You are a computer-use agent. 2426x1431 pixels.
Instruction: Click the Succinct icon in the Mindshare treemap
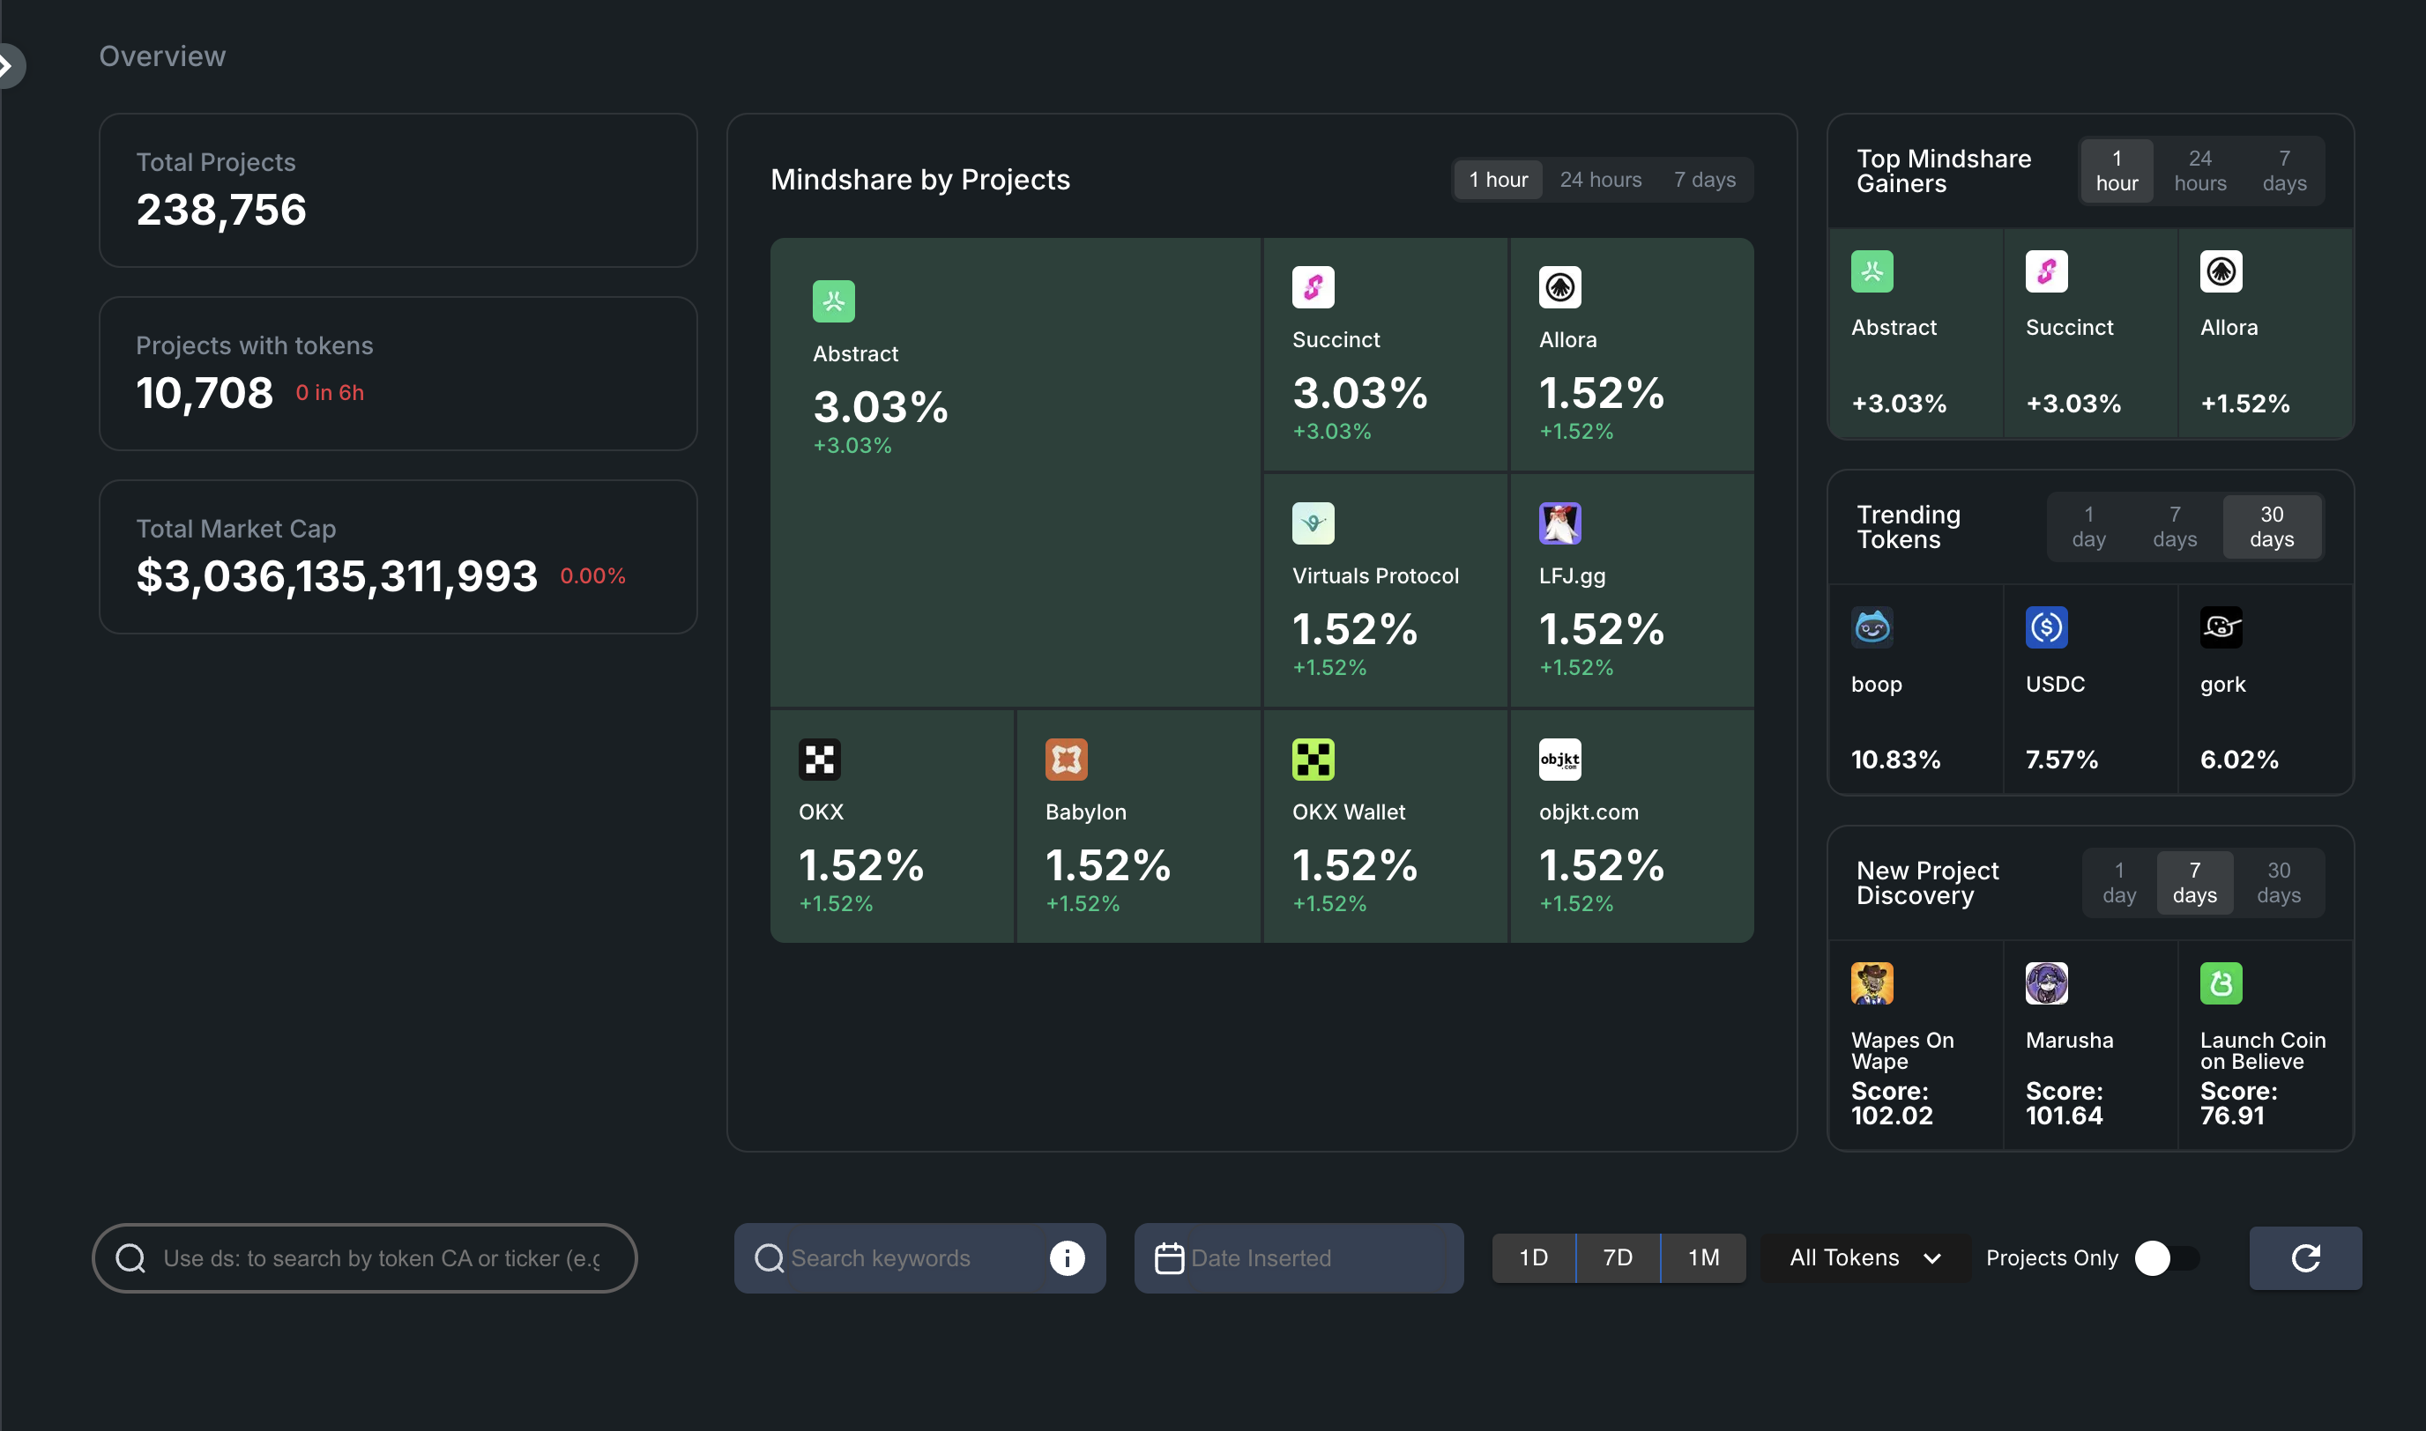(1313, 286)
